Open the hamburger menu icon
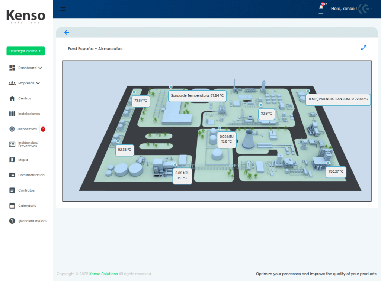 pyautogui.click(x=63, y=9)
